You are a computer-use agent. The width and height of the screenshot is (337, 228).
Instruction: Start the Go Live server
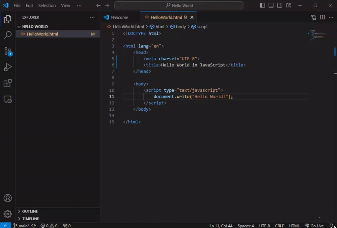tap(315, 226)
